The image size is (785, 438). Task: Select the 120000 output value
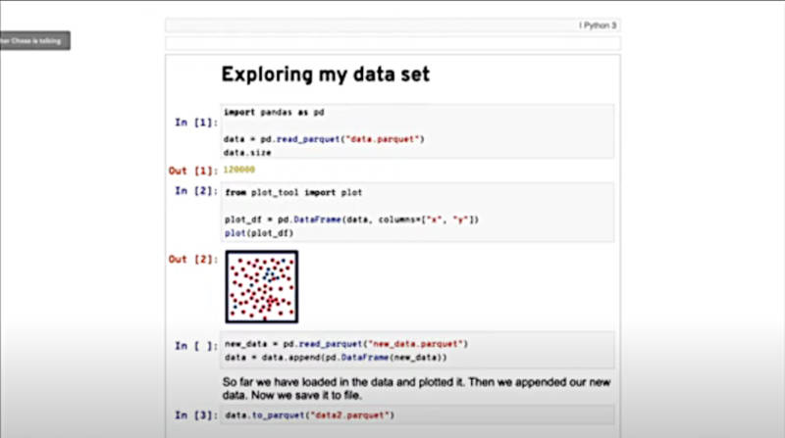pyautogui.click(x=239, y=170)
